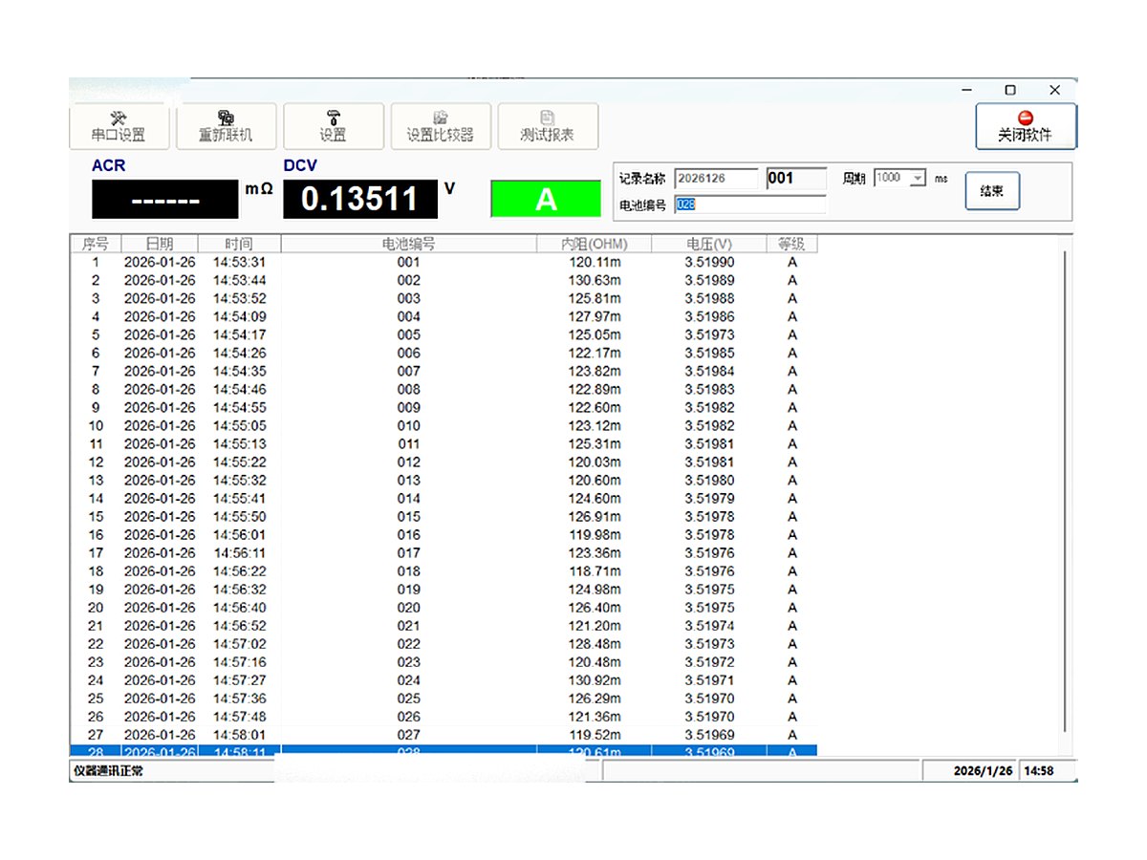Select the voltage value 3.51971
The image size is (1147, 860).
[x=709, y=679]
